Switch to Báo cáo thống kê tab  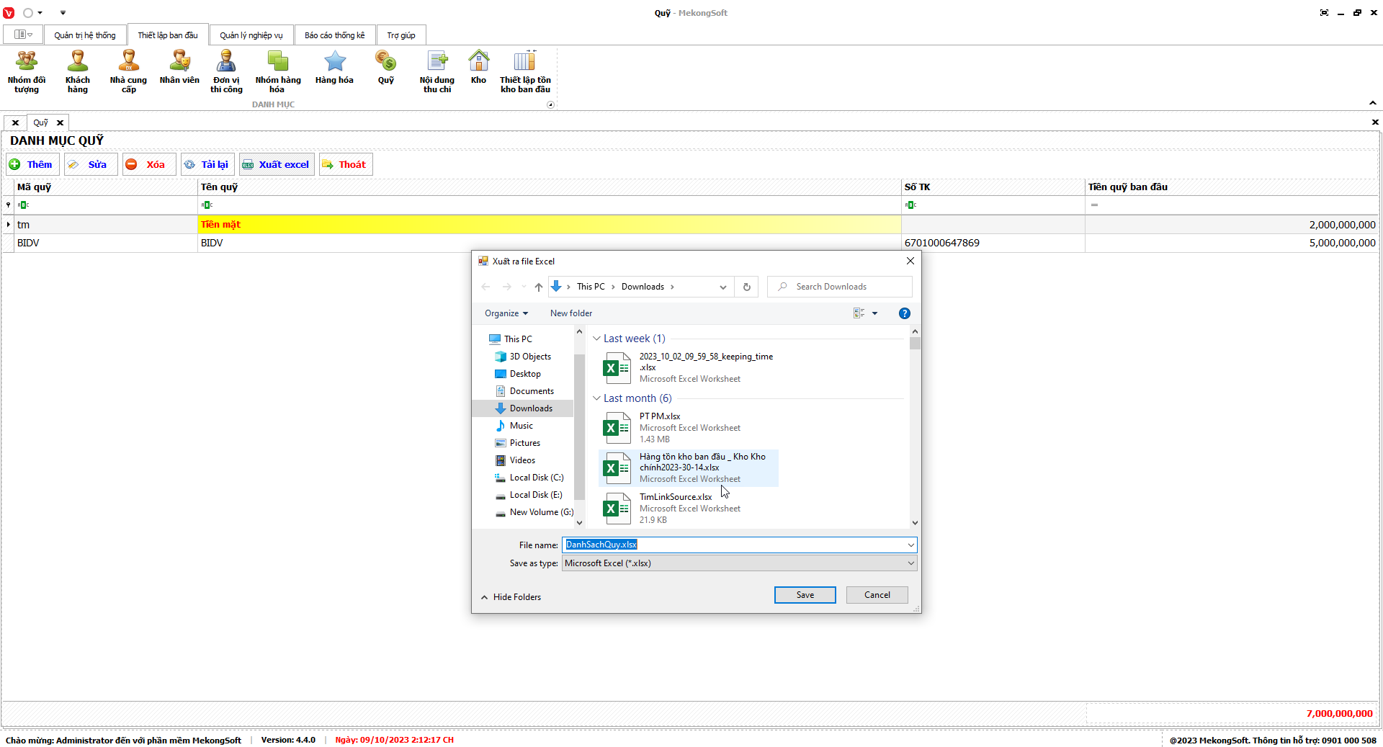click(x=334, y=35)
